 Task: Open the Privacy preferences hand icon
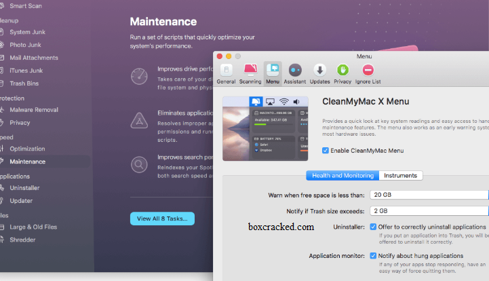(343, 70)
